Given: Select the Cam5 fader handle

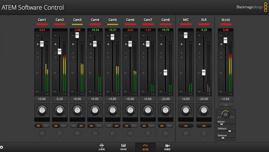Looking at the screenshot, I should 113,37.
